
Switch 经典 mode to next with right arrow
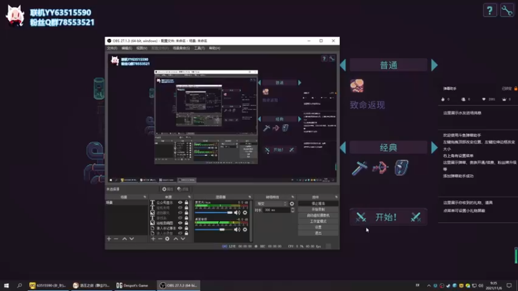[434, 147]
